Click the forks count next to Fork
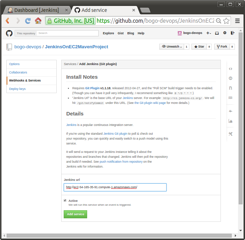Image resolution: width=245 pixels, height=240 pixels. 232,47
